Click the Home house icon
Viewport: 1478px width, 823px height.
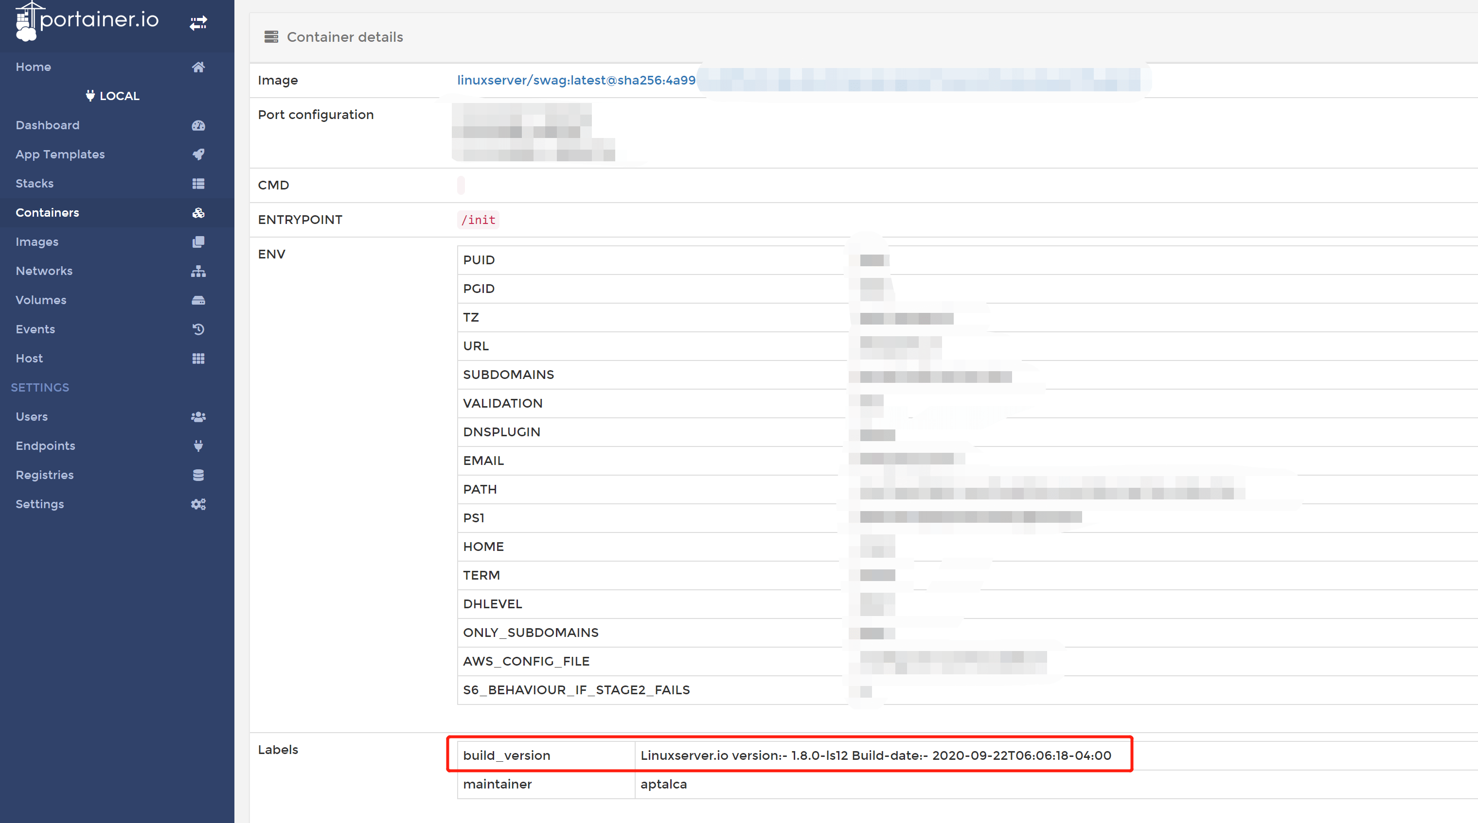click(x=198, y=67)
